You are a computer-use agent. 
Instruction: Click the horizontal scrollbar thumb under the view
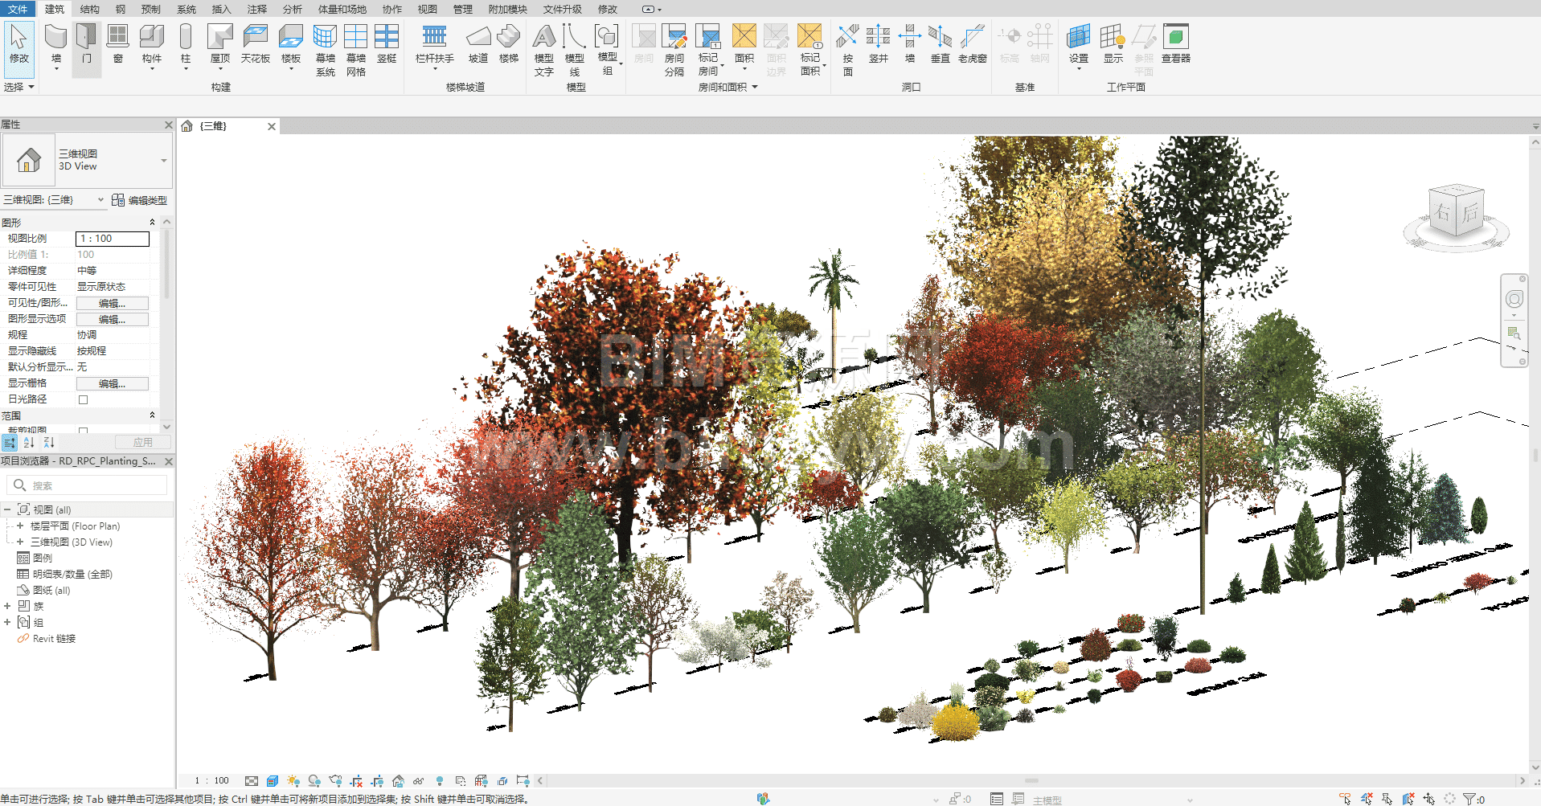1031,780
